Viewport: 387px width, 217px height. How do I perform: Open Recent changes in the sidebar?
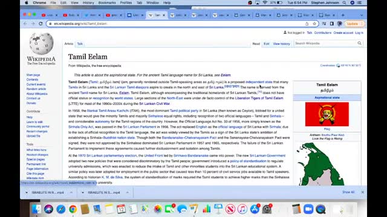tap(37, 131)
